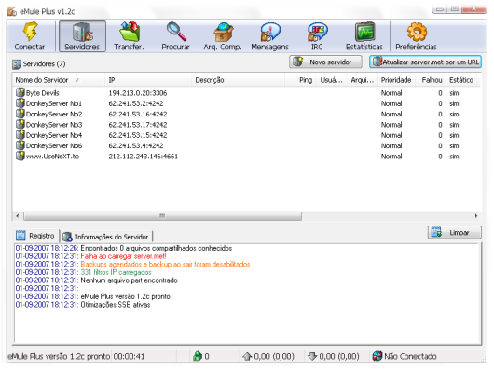Screen dimensions: 494x369
Task: Click '331 filtros IP carregados' log line
Action: 116,272
